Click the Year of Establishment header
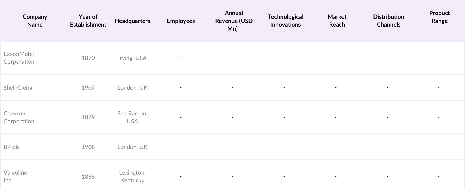The height and width of the screenshot is (189, 465). click(88, 21)
